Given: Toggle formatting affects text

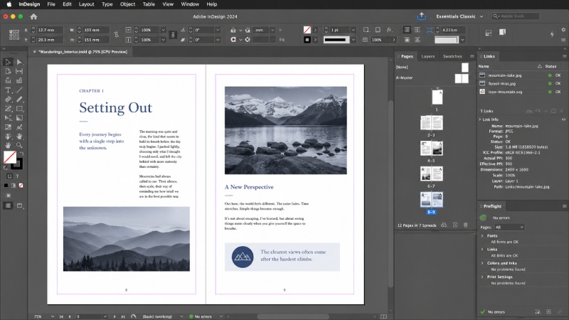Looking at the screenshot, I should (17, 176).
